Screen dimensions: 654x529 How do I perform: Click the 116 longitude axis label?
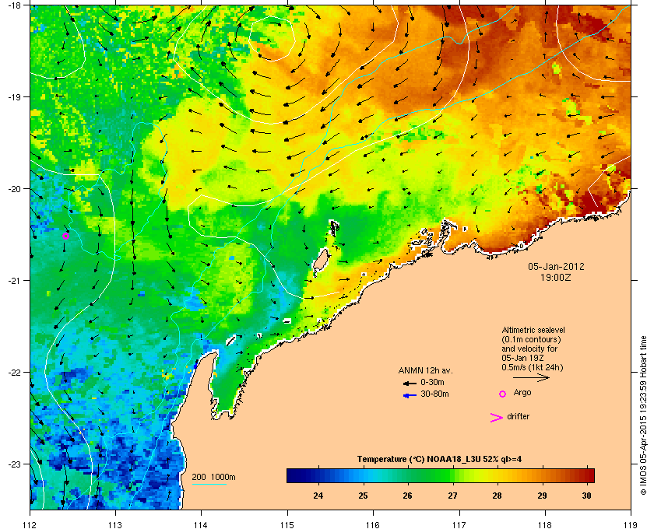pos(372,524)
